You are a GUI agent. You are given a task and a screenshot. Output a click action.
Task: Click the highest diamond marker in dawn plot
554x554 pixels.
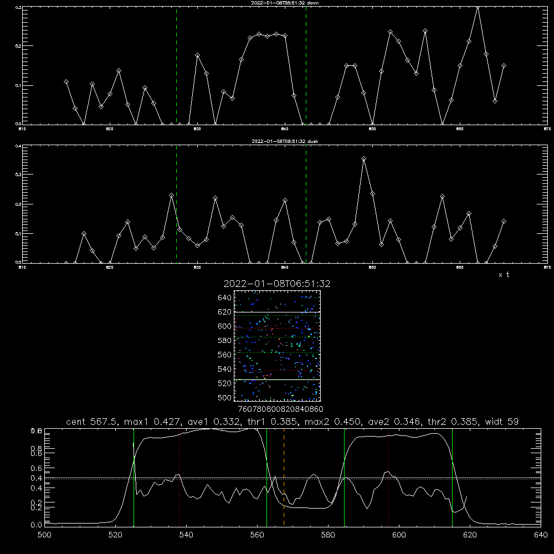478,7
